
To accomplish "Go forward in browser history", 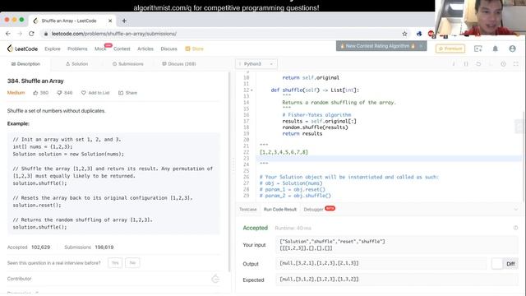I will pos(20,34).
